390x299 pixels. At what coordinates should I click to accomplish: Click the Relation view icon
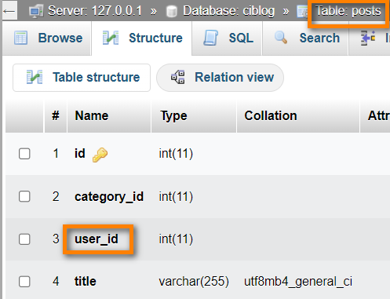coord(178,77)
